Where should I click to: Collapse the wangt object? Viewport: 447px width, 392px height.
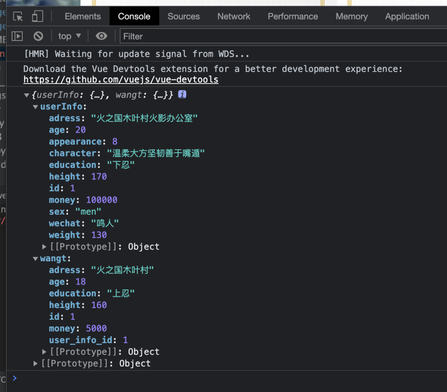35,259
